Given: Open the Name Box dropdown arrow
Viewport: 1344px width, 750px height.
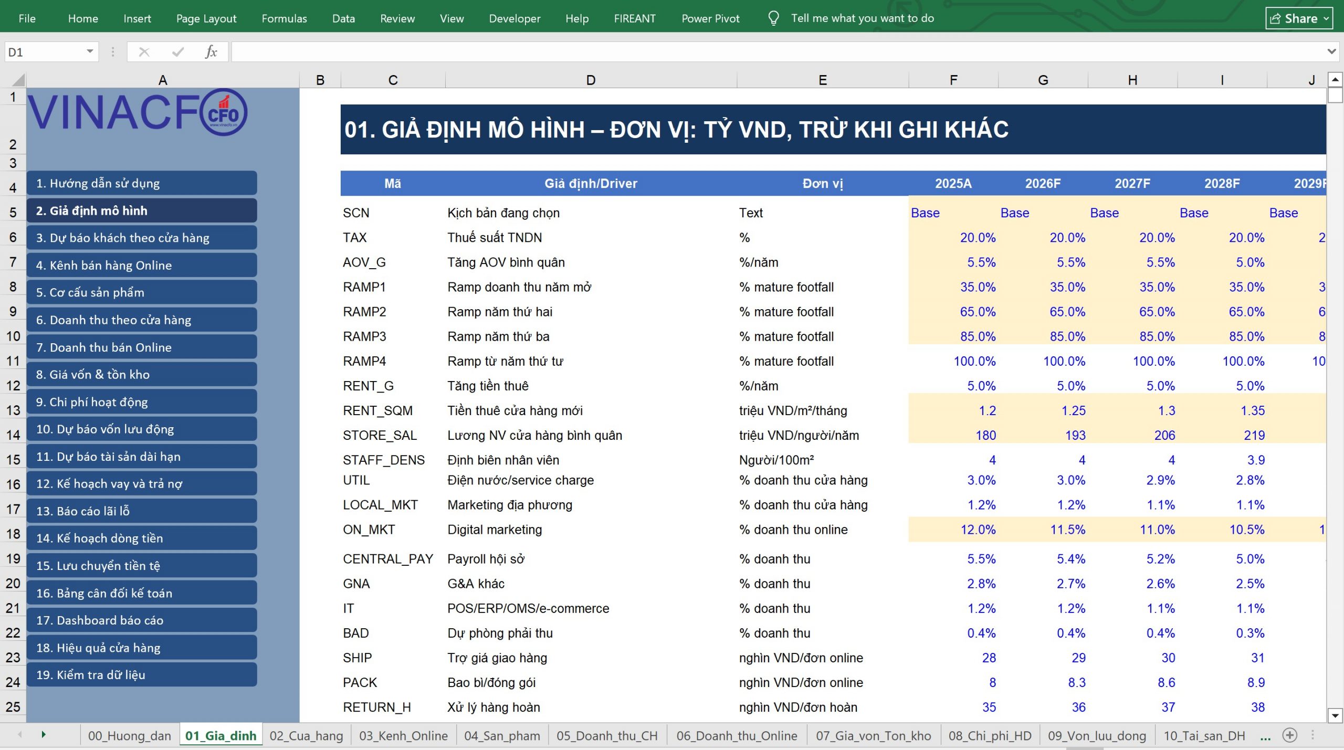Looking at the screenshot, I should (90, 51).
